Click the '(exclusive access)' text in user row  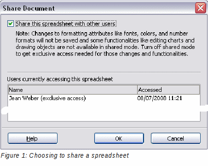[x=63, y=98]
